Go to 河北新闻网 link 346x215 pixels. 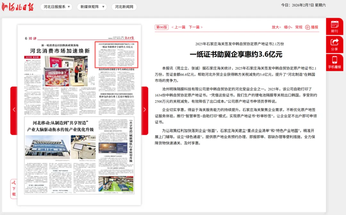[124, 7]
